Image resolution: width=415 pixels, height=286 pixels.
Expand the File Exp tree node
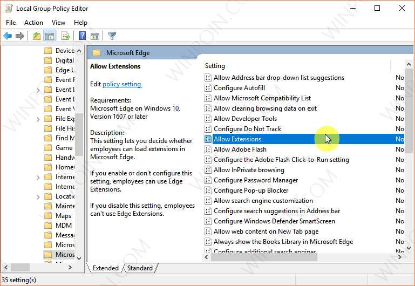tap(38, 119)
